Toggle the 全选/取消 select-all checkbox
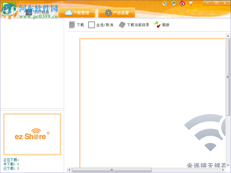 [91, 25]
